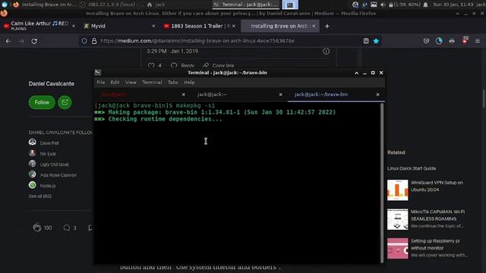Image resolution: width=486 pixels, height=273 pixels.
Task: Open the notification bell in the panel
Action: click(425, 5)
